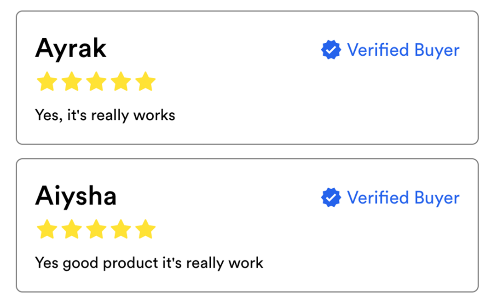Viewport: 497px width, 302px height.
Task: Click the Verified Buyer text on Ayrak's review
Action: pyautogui.click(x=403, y=50)
